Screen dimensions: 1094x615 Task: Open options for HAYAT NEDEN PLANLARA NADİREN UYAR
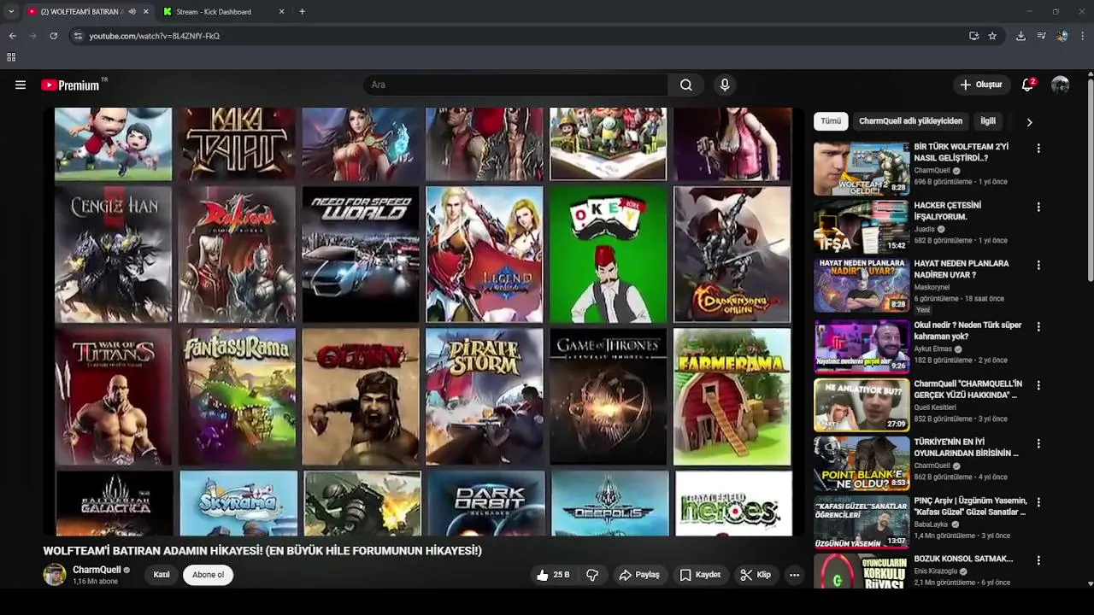(1038, 266)
